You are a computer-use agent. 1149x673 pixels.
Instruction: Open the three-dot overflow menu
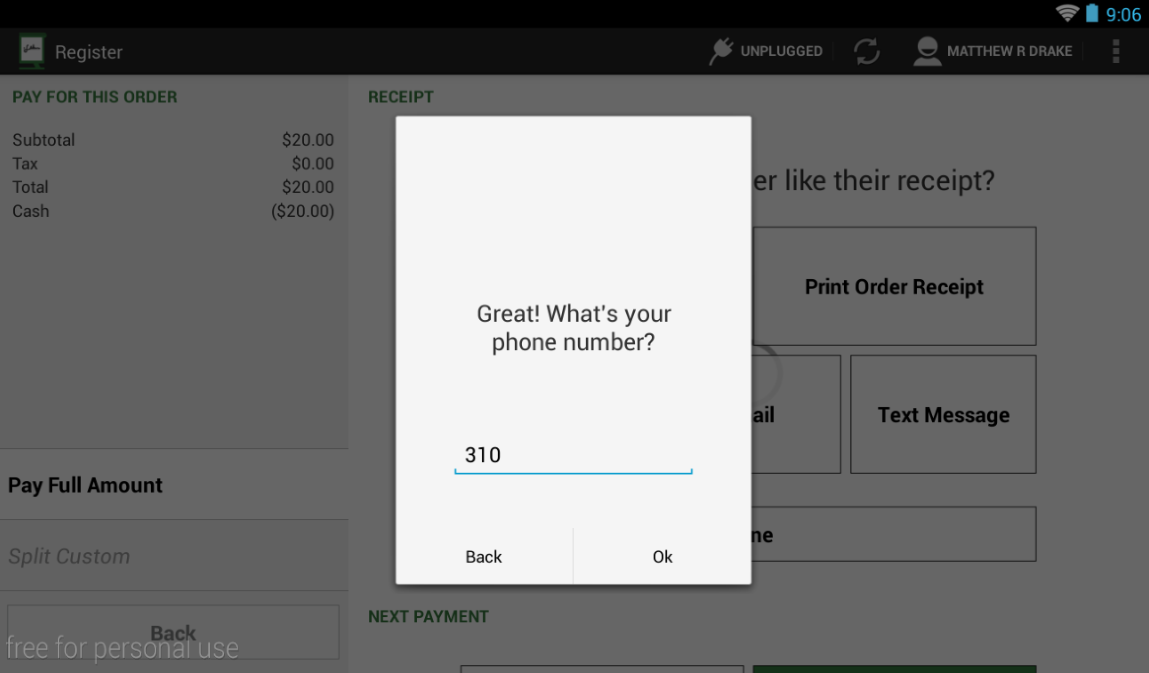[x=1116, y=51]
